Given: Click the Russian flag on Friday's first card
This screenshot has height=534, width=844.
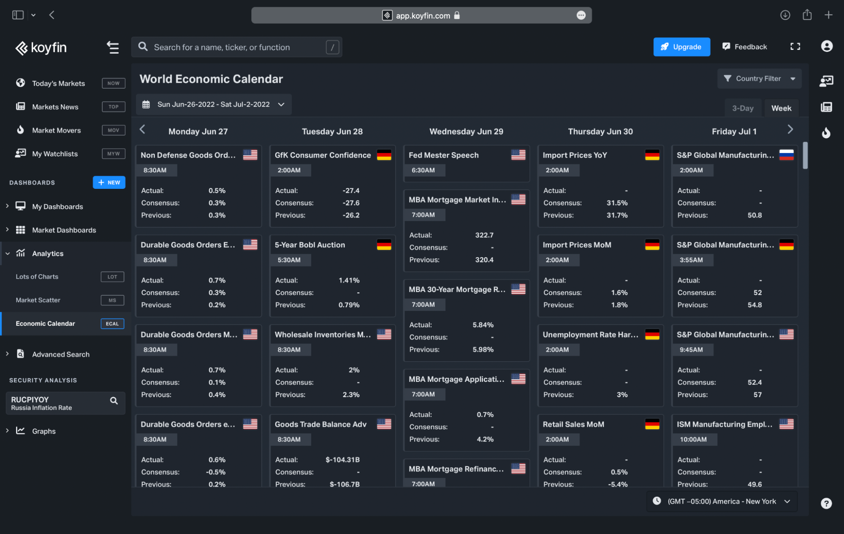Looking at the screenshot, I should [786, 155].
